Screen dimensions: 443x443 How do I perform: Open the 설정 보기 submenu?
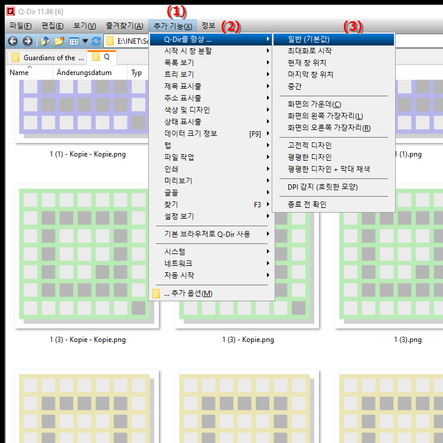(211, 216)
